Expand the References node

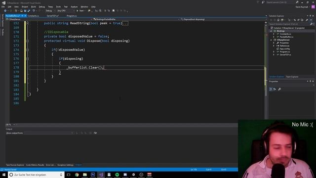tap(274, 46)
